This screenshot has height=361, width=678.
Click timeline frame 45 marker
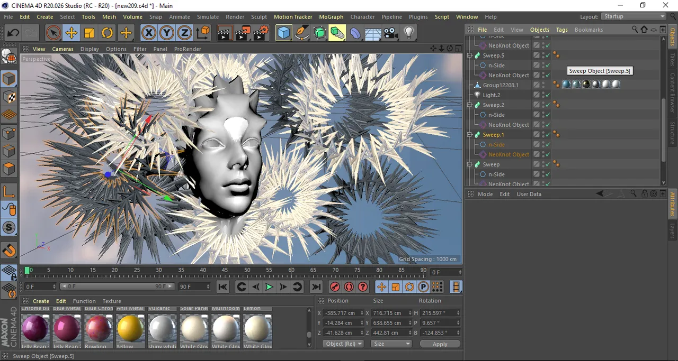pos(225,270)
